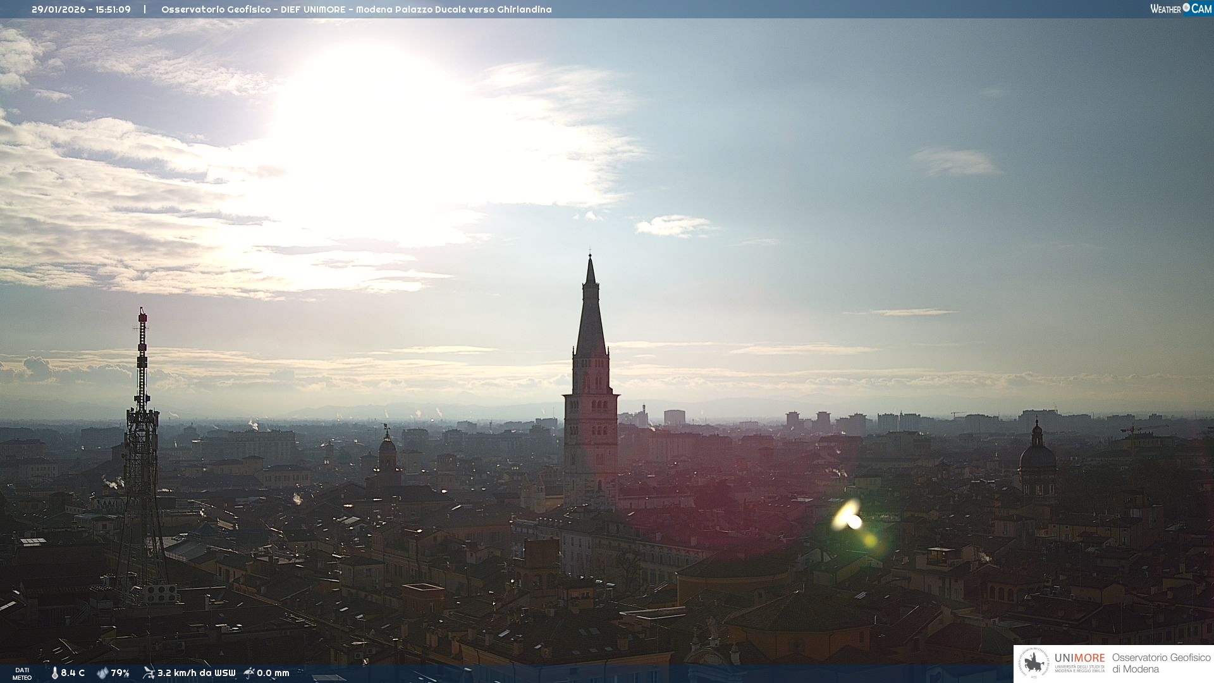This screenshot has width=1214, height=683.
Task: Click the Osservatorio Geofisico di Modena text
Action: pos(1161,663)
